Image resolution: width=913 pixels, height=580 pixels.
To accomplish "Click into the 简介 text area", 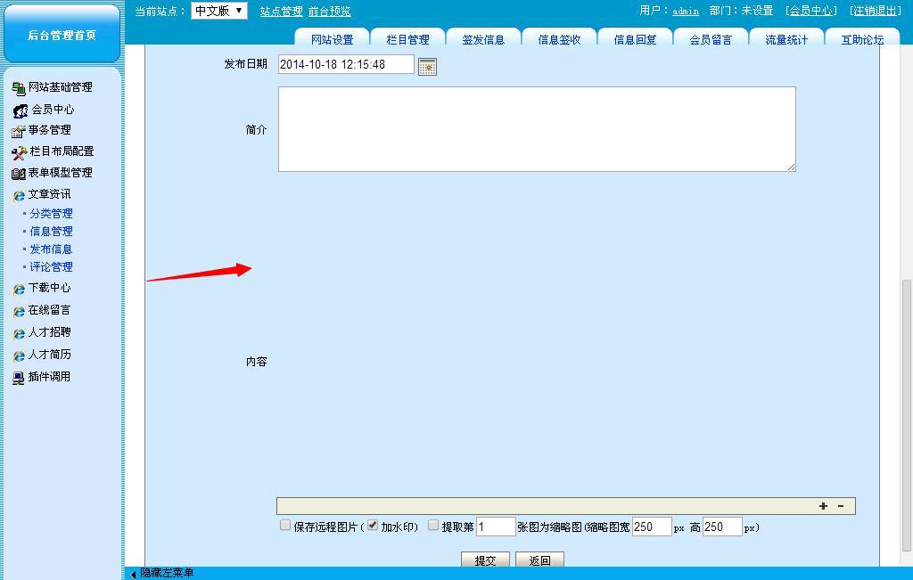I will point(536,129).
